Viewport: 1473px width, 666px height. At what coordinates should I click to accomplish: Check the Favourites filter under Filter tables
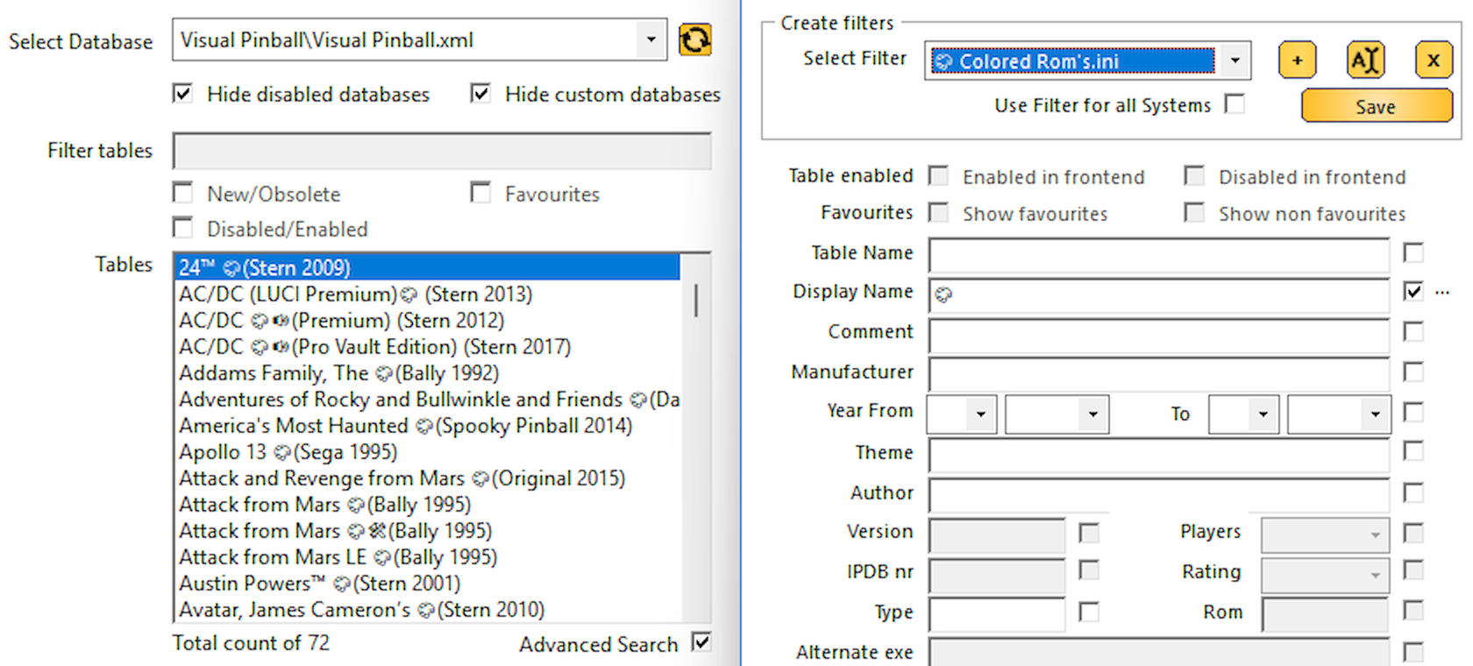pyautogui.click(x=480, y=193)
